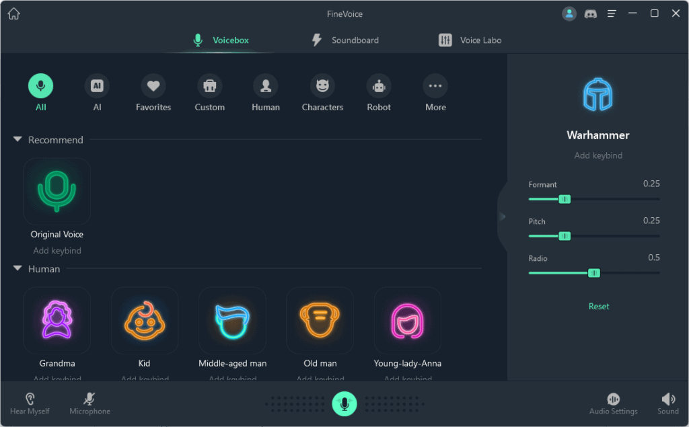
Task: Open the Characters voice category
Action: click(322, 85)
